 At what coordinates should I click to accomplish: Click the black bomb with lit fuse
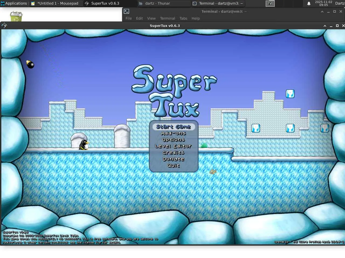pyautogui.click(x=30, y=64)
